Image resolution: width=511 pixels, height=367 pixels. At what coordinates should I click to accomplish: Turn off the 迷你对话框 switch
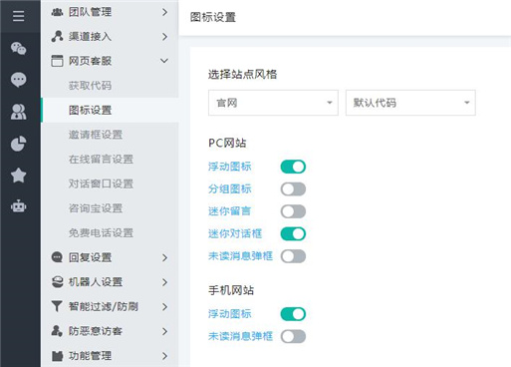[x=293, y=234]
